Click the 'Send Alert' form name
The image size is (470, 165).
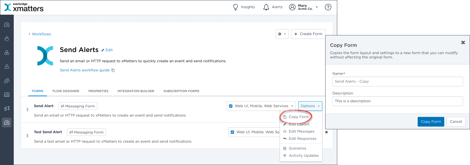click(44, 106)
